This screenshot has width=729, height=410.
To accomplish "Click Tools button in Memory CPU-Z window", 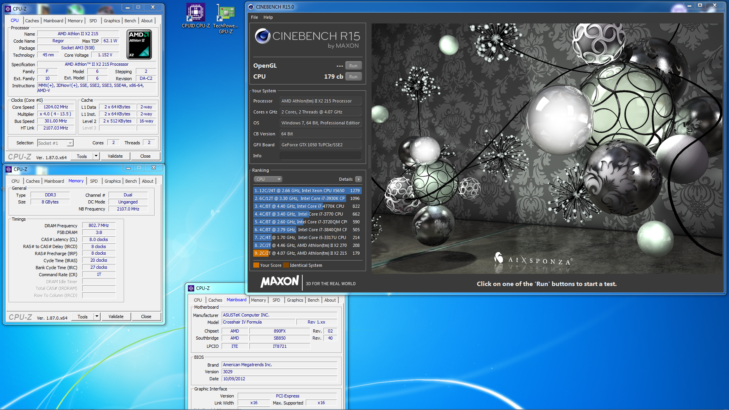I will click(x=83, y=316).
